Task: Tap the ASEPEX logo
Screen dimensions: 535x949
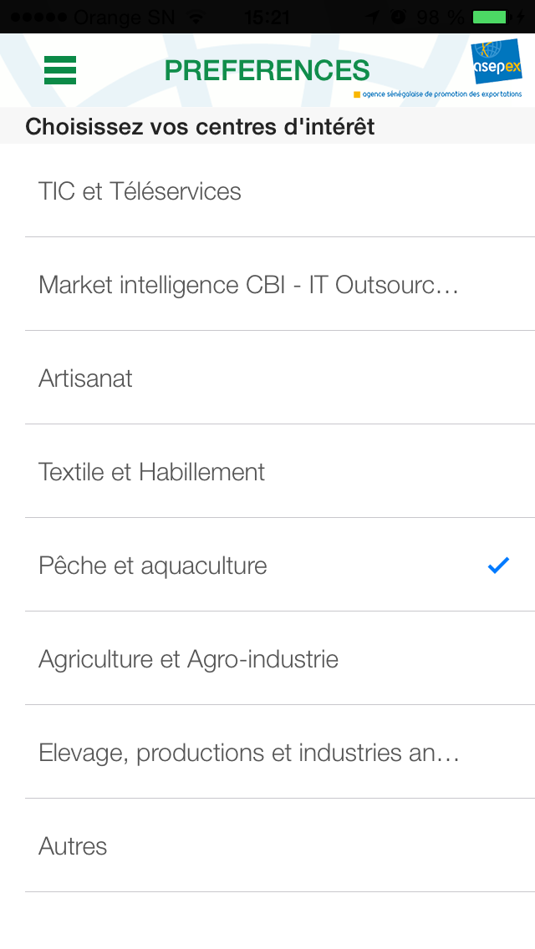Action: (x=497, y=61)
